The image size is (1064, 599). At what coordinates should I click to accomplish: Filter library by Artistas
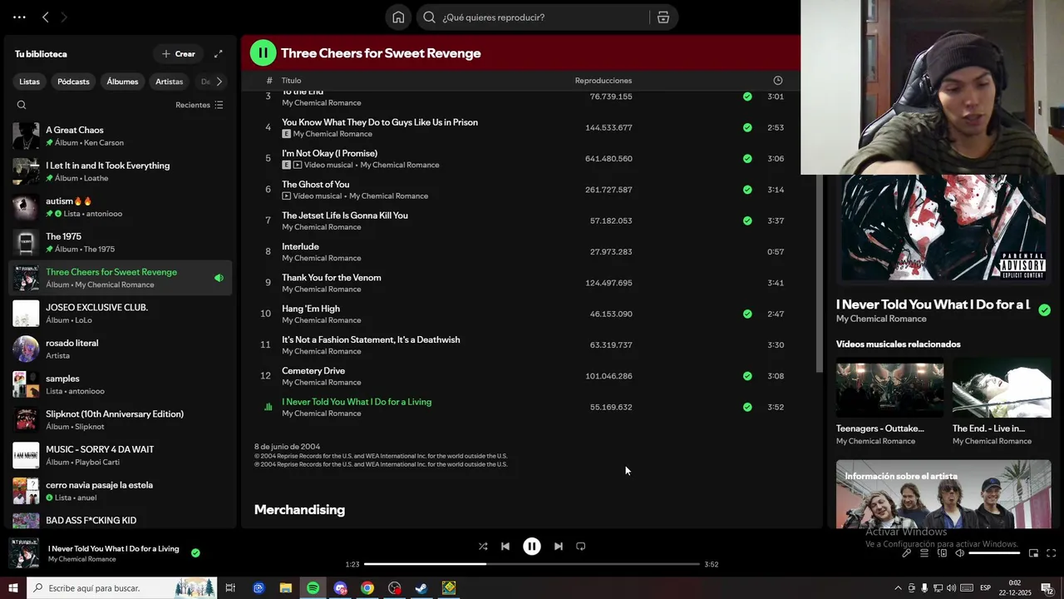tap(169, 82)
